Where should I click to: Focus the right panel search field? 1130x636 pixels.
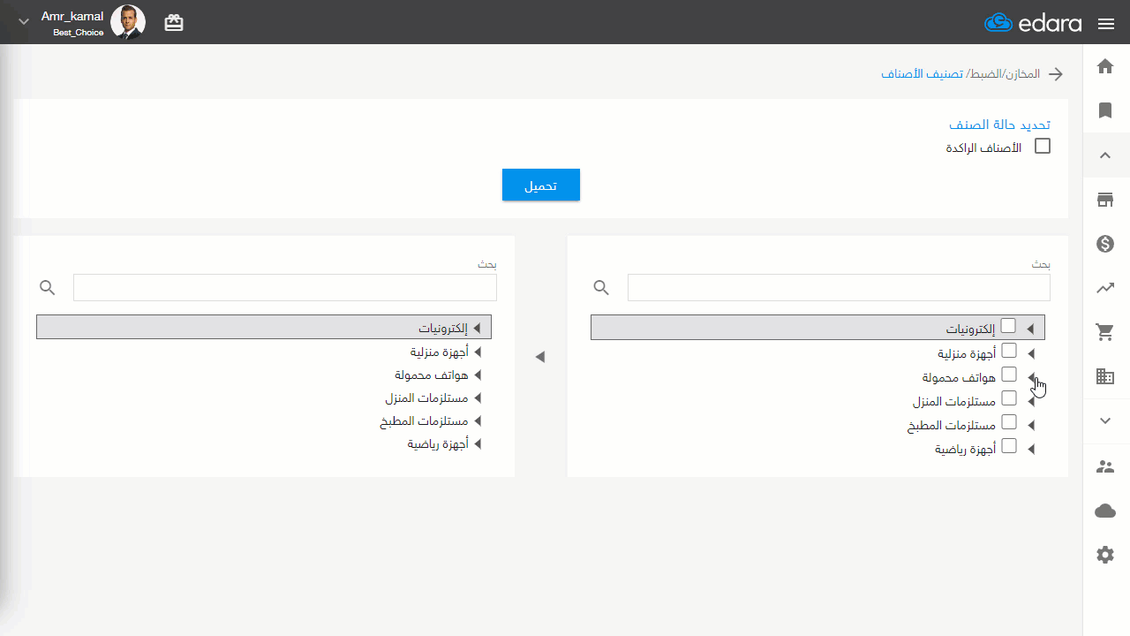(839, 287)
